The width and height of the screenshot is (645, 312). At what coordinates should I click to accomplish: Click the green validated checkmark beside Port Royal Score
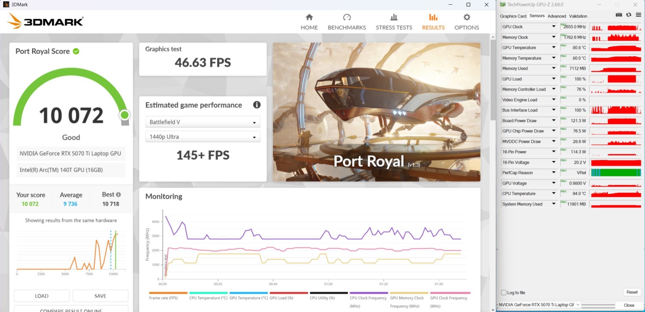tap(76, 51)
